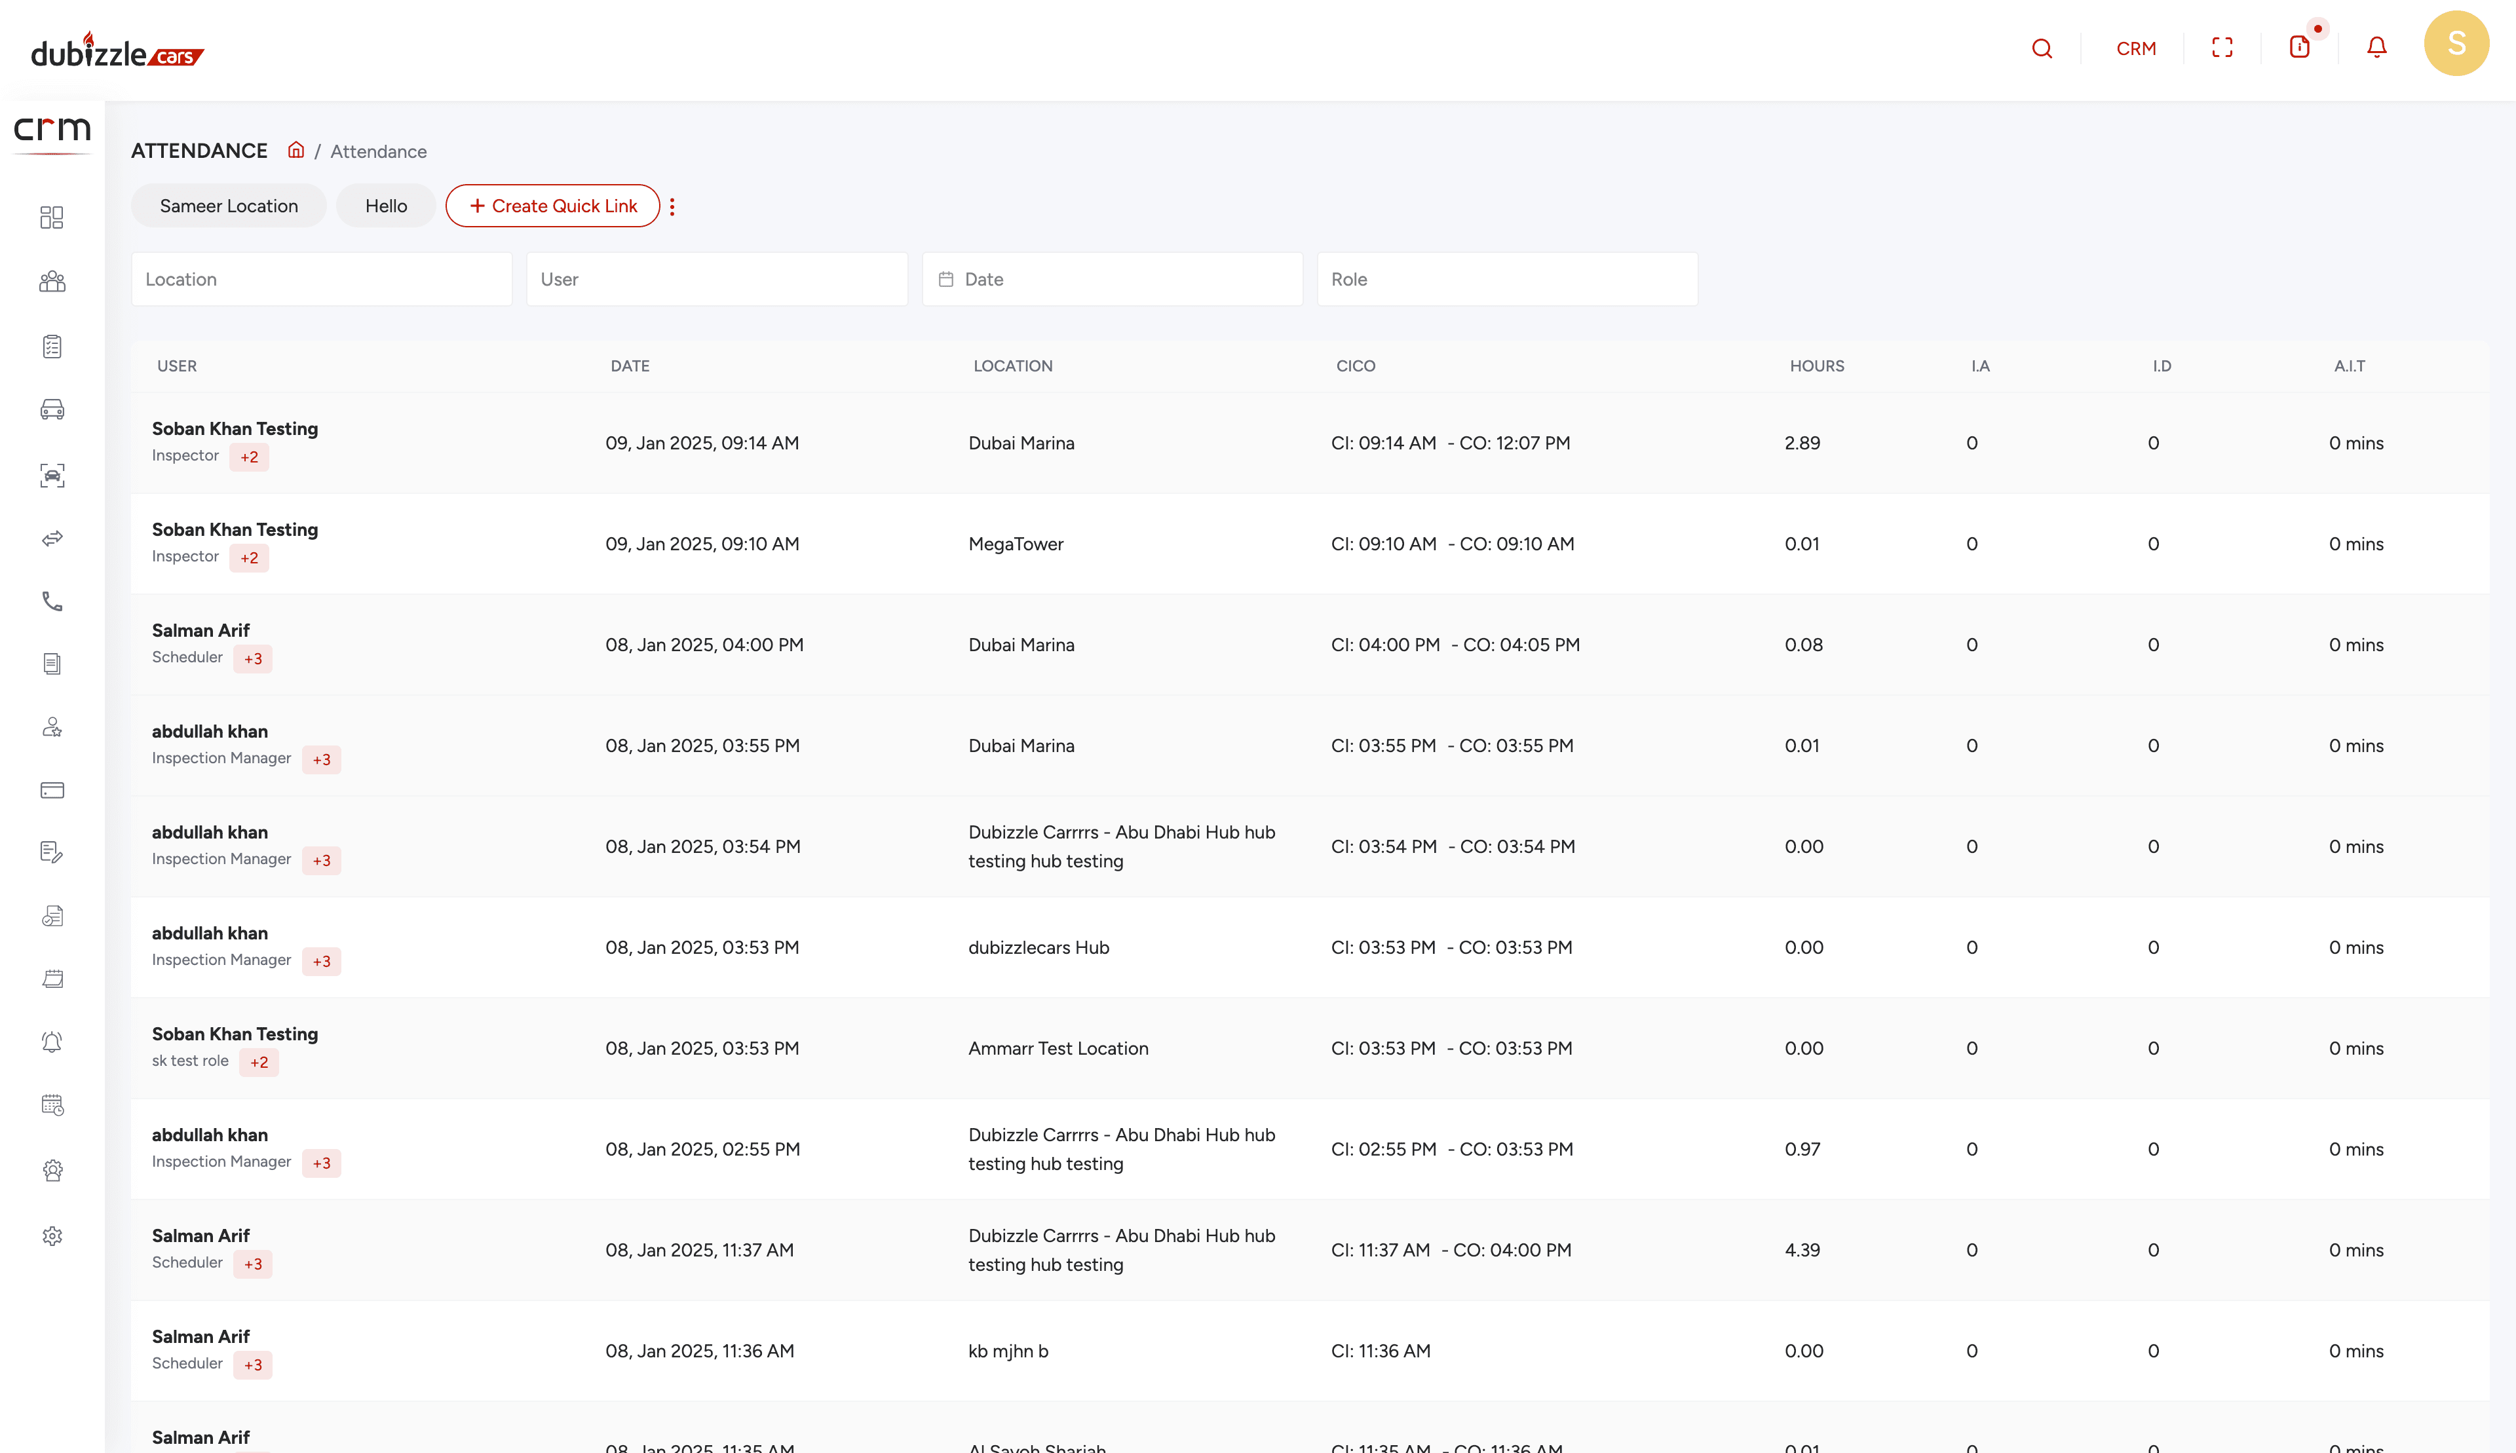Viewport: 2516px width, 1453px height.
Task: Click the phone calls icon in sidebar
Action: click(x=52, y=602)
